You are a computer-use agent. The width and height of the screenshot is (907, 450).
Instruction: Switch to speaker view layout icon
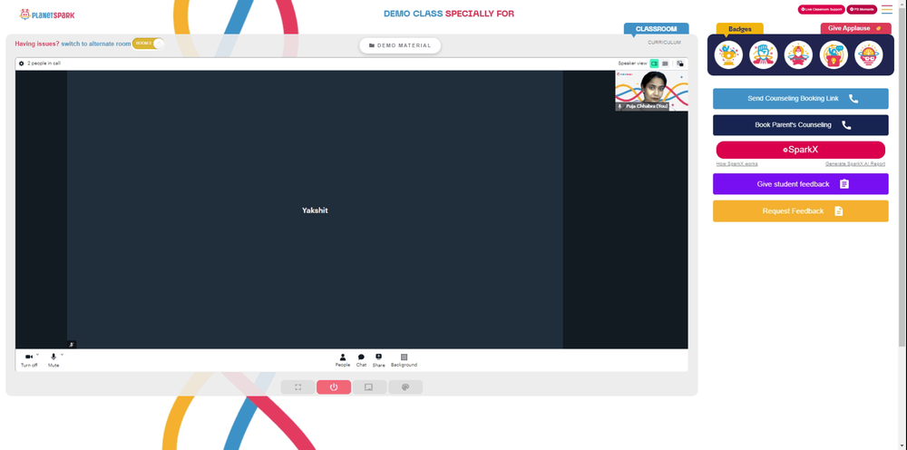[654, 64]
